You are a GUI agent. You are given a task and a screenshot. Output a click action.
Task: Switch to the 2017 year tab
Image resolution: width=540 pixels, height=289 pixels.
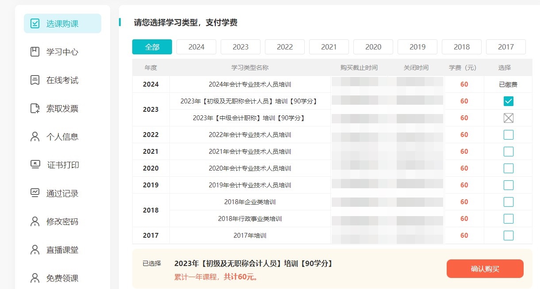click(x=506, y=46)
